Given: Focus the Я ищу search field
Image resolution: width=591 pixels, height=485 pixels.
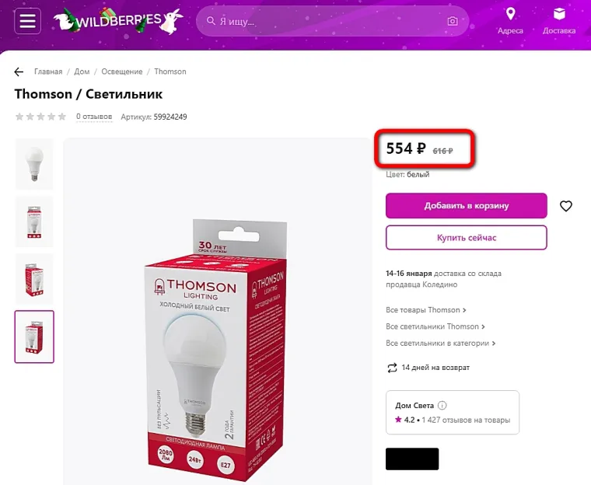Looking at the screenshot, I should (327, 21).
